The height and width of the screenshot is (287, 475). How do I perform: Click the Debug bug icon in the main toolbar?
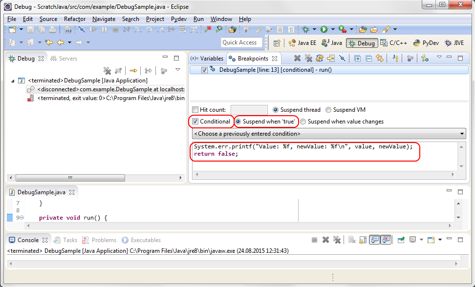(x=305, y=29)
